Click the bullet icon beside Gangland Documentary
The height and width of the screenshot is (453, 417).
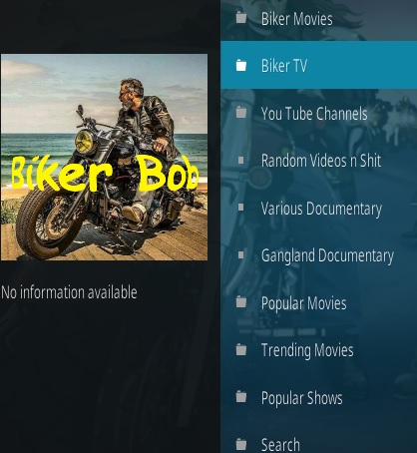point(241,255)
